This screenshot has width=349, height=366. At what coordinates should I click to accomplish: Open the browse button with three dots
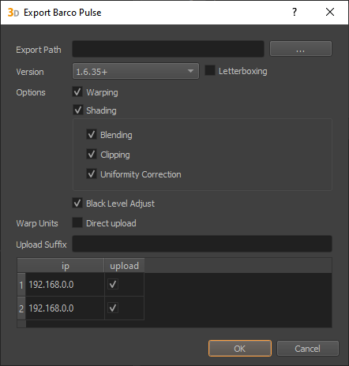[301, 48]
